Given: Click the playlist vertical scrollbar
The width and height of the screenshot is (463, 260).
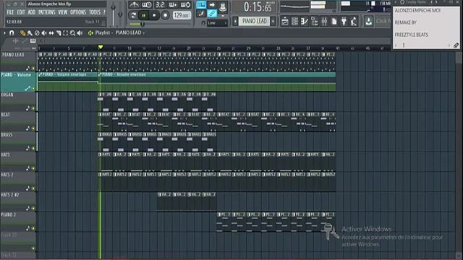Looking at the screenshot, I should pyautogui.click(x=459, y=153).
